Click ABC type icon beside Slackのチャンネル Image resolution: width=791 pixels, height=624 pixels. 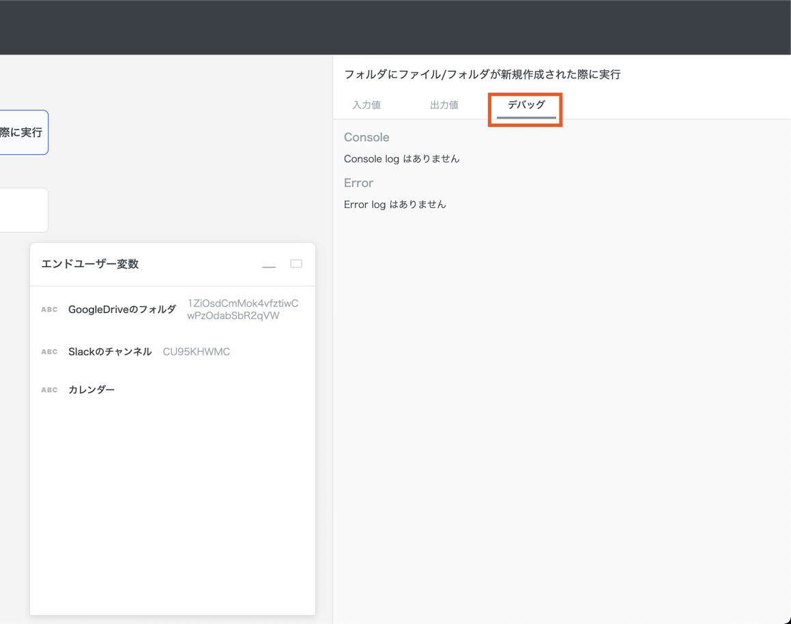point(49,352)
